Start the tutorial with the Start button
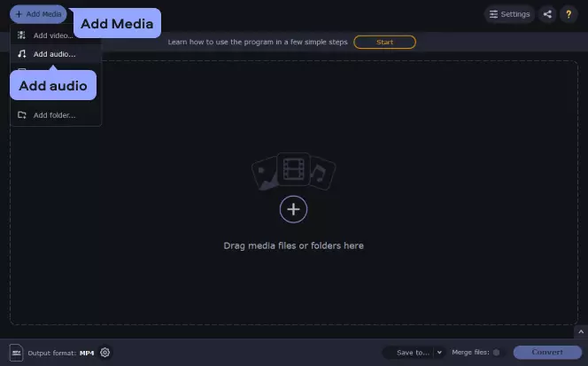 click(x=384, y=42)
